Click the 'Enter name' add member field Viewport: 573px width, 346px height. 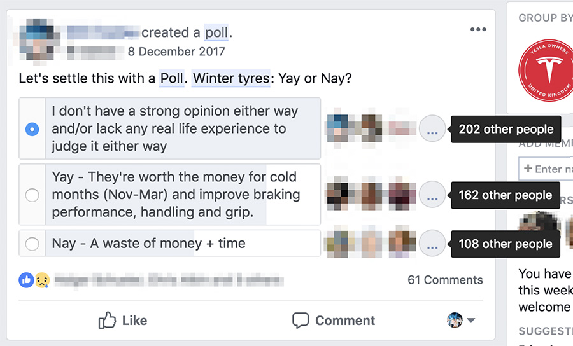[548, 169]
